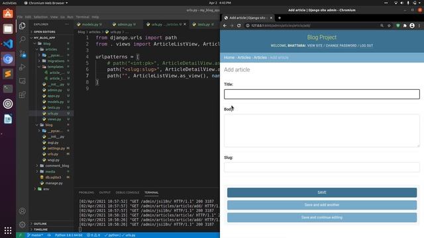
Task: Click into the Slug input field
Action: 322,167
